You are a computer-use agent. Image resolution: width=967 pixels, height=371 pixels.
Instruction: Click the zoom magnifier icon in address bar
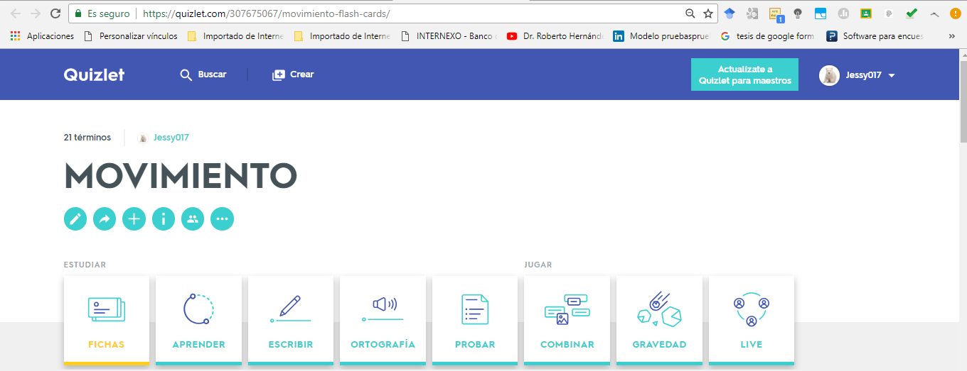(x=690, y=13)
